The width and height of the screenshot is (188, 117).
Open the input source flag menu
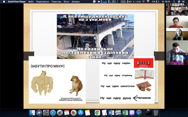[x=148, y=1]
